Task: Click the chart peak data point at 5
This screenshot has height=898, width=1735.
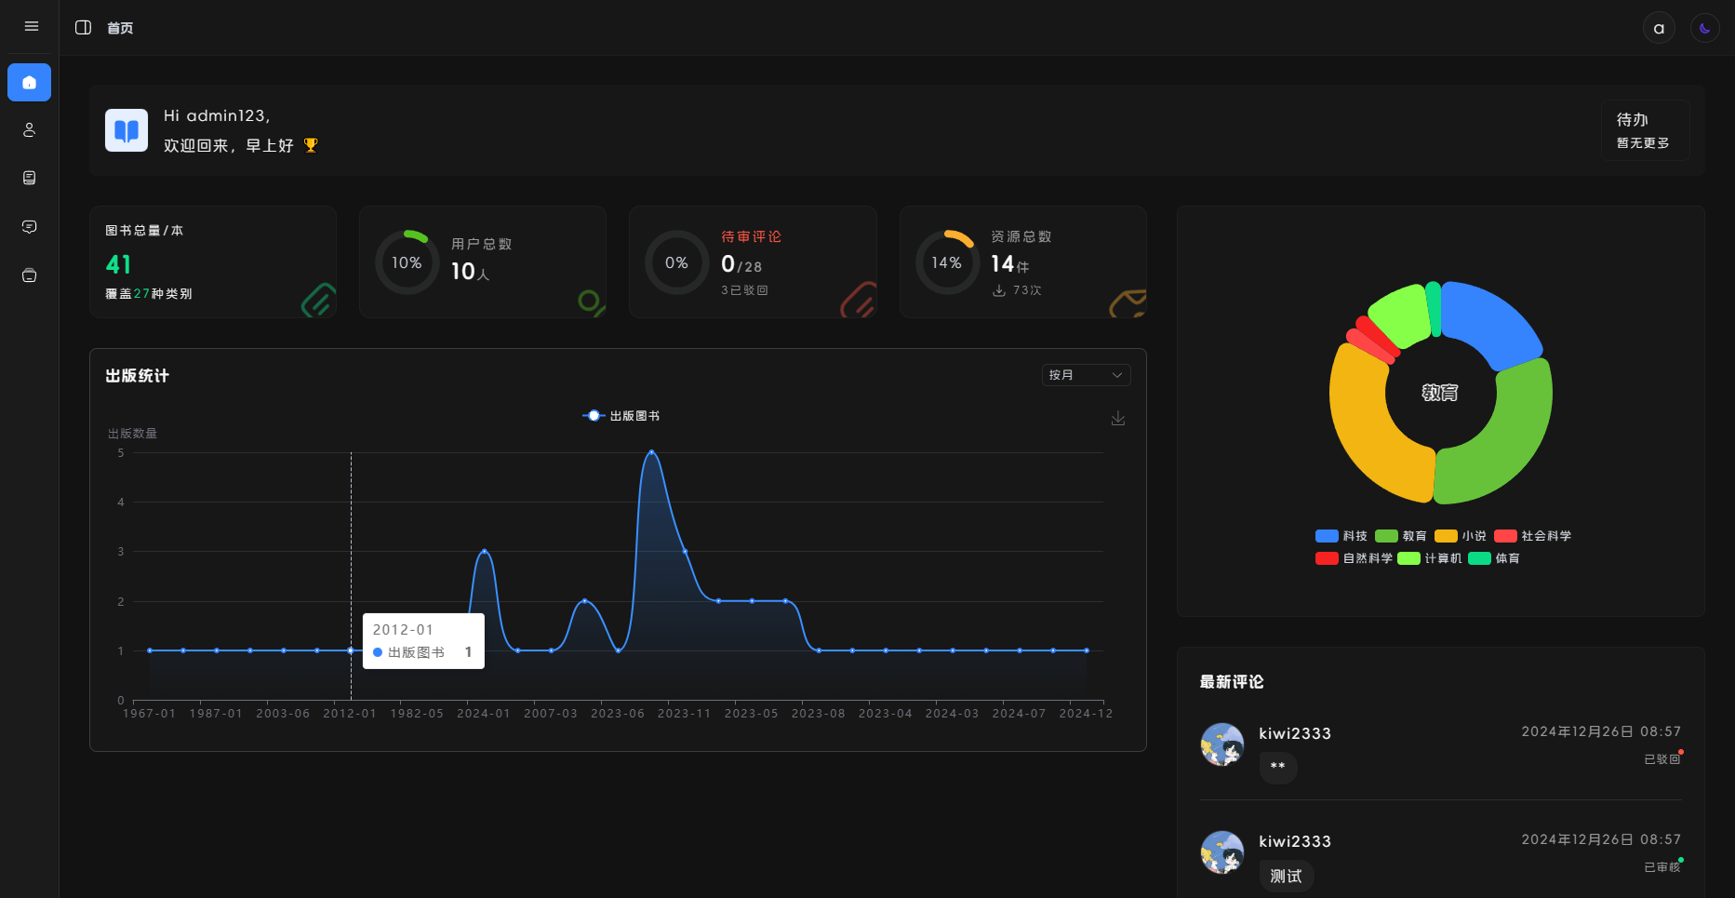Action: pos(651,452)
